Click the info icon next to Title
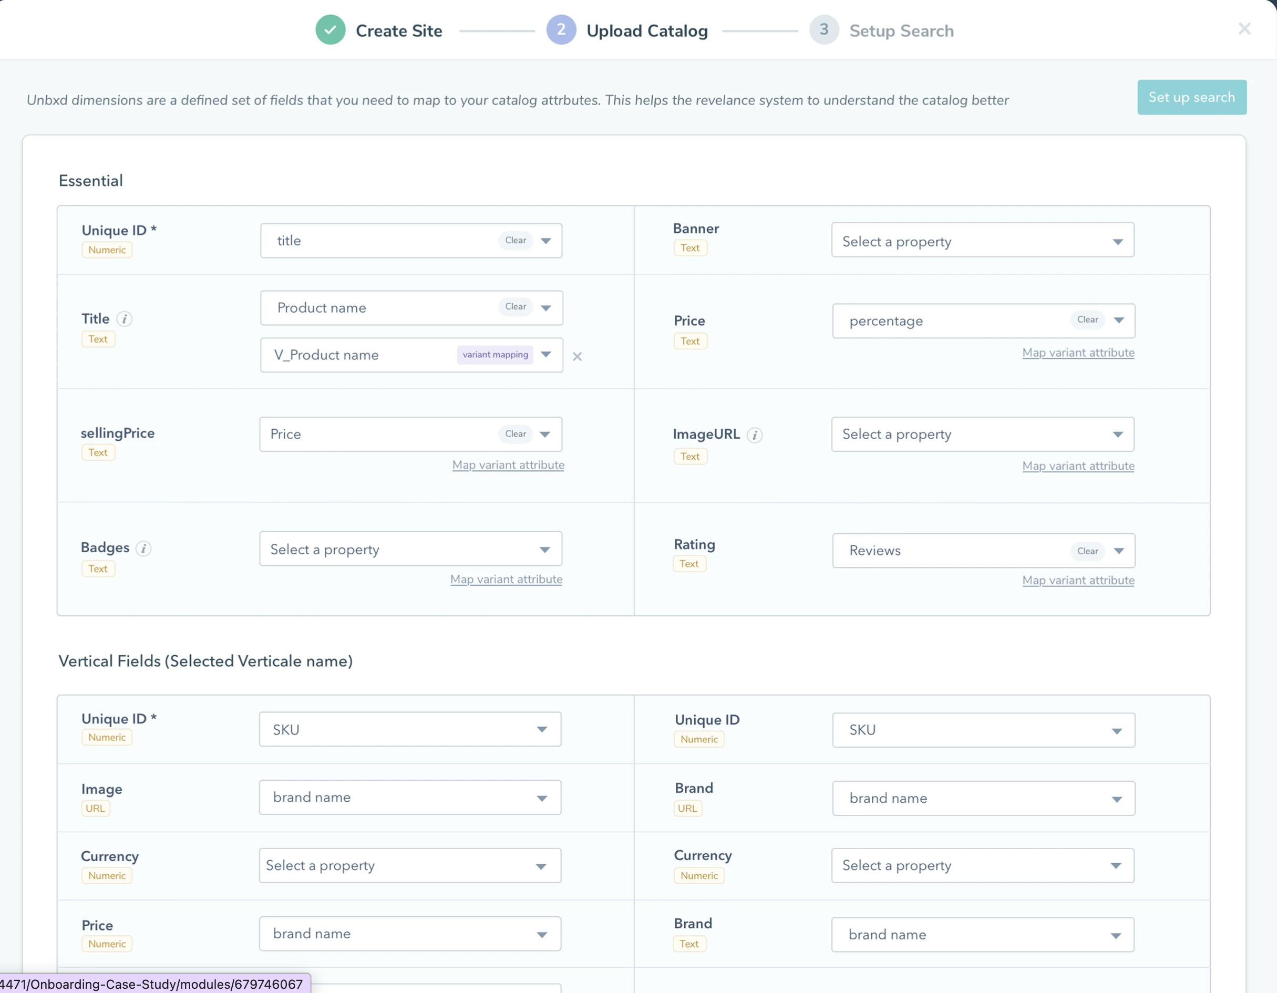Image resolution: width=1277 pixels, height=993 pixels. [x=124, y=318]
